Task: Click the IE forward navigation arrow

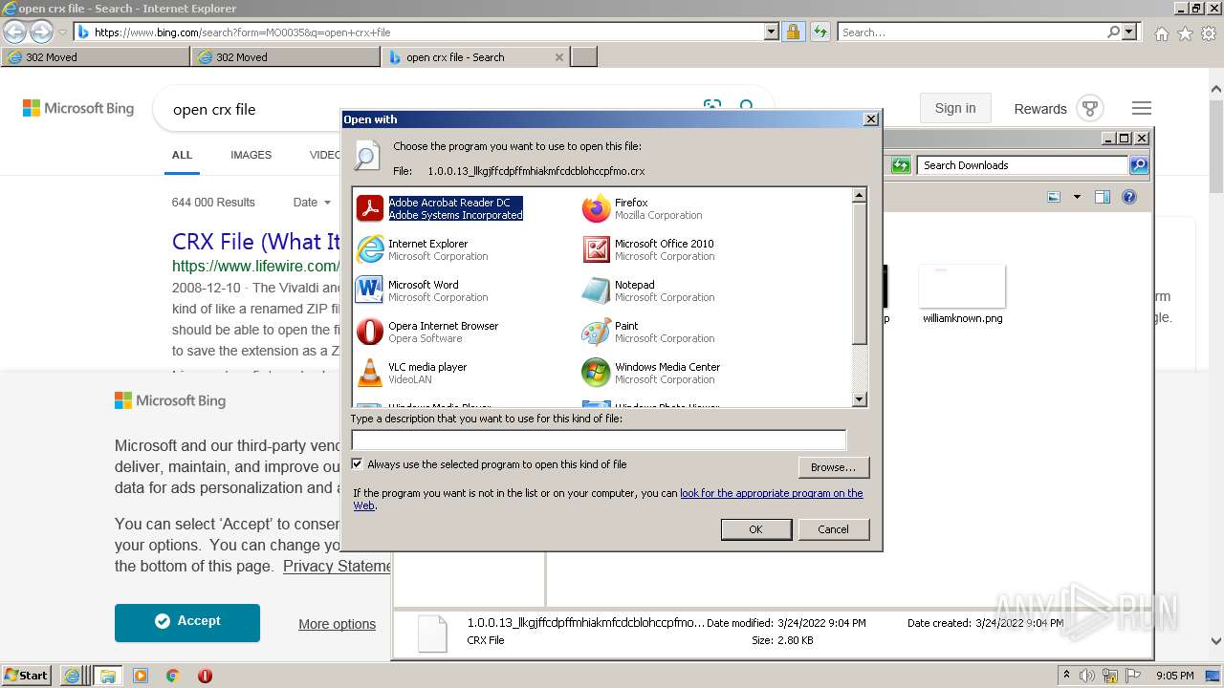Action: 41,32
